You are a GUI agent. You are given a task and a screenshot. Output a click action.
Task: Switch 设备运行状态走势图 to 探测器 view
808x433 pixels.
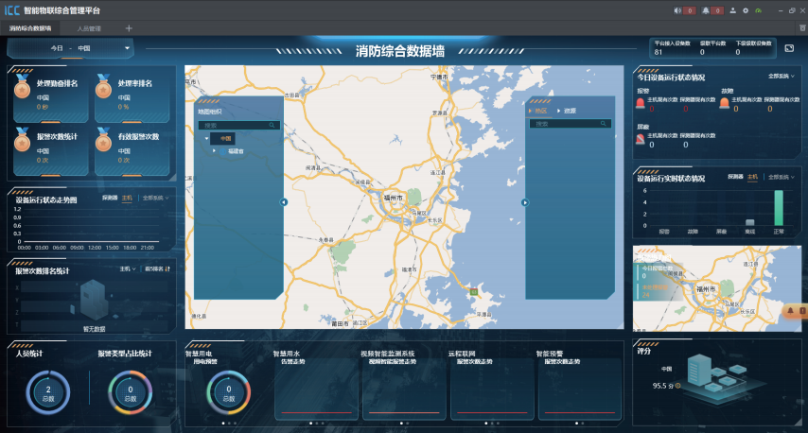pyautogui.click(x=110, y=199)
